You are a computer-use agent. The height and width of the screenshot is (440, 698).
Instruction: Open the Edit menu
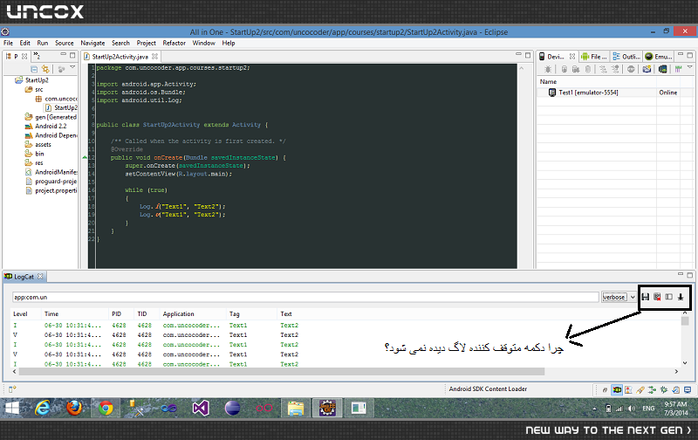[25, 43]
